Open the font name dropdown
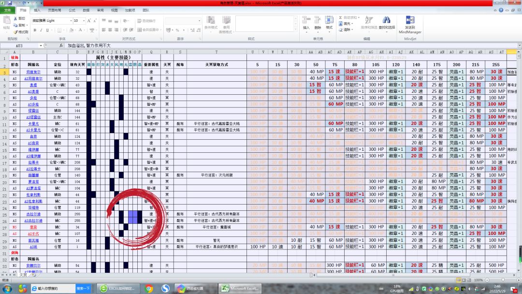Screen dimensions: 522x294 (71, 21)
